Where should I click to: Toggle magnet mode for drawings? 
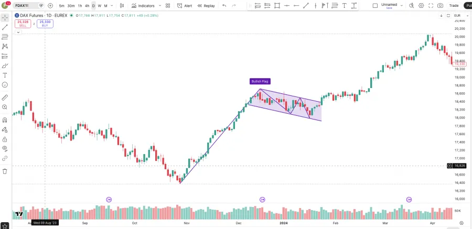point(5,119)
